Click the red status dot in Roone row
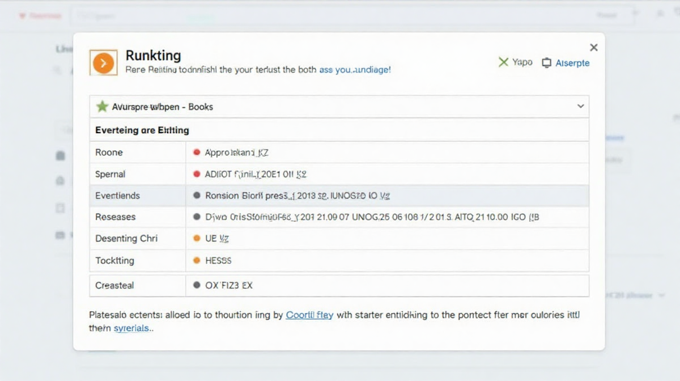The image size is (680, 381). click(197, 153)
